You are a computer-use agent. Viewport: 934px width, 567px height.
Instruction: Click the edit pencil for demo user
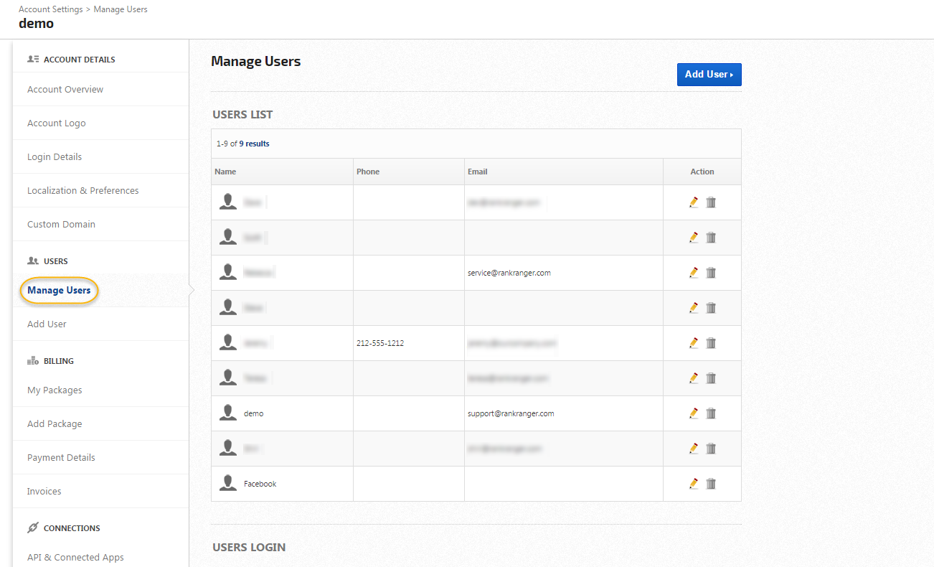click(x=693, y=413)
